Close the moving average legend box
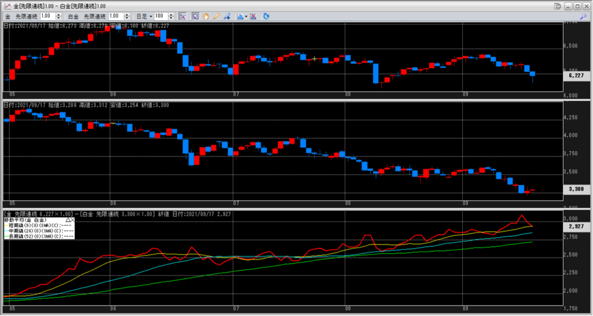 [73, 220]
